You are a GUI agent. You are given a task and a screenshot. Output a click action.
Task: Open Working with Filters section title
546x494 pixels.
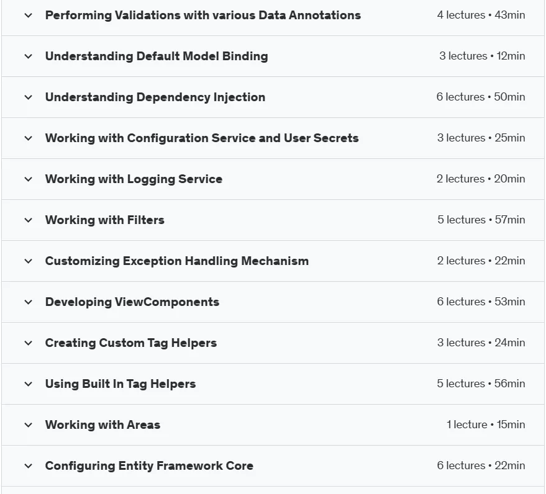tap(105, 220)
